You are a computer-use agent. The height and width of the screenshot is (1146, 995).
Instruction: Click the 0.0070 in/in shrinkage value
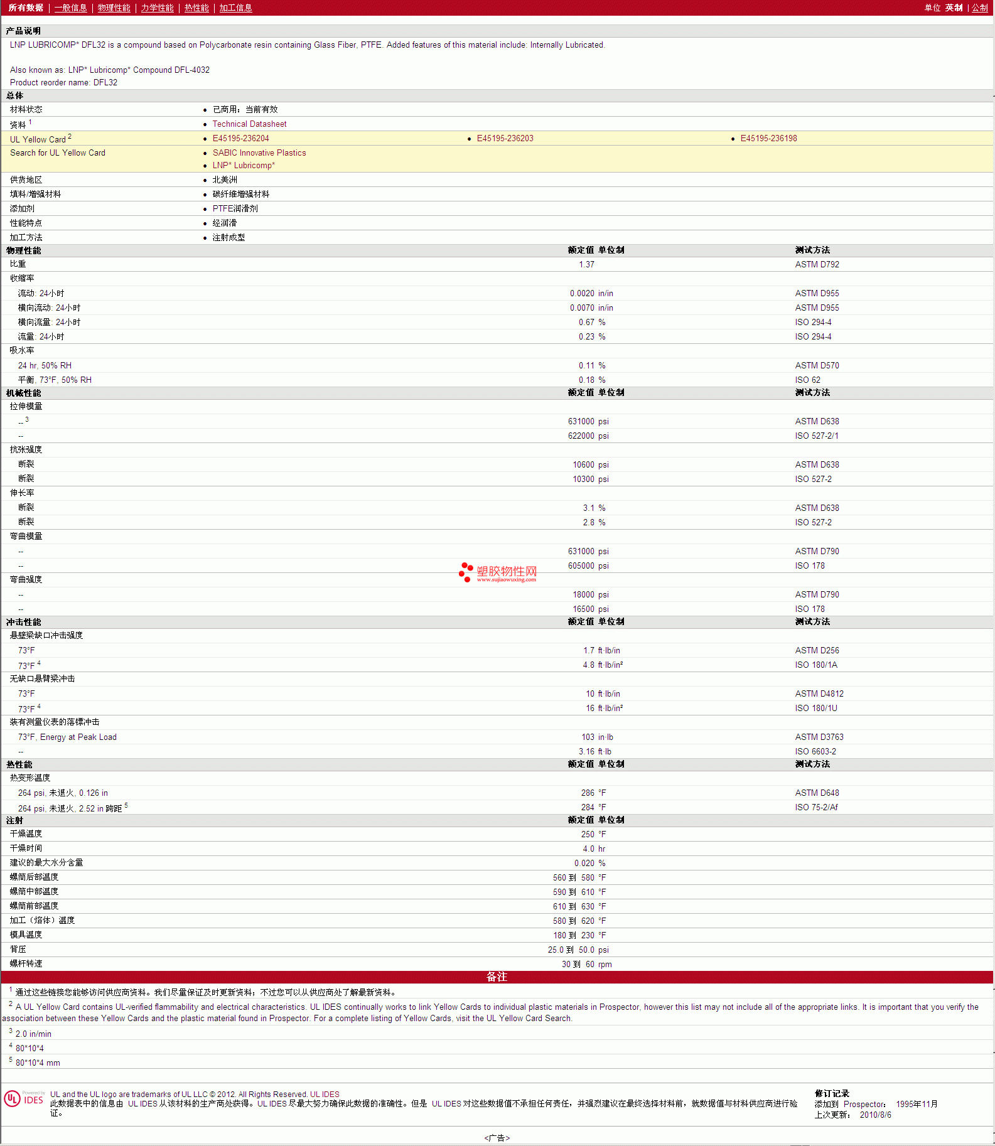(x=591, y=308)
